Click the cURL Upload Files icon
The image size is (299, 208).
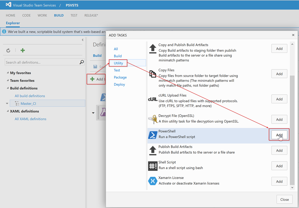click(x=153, y=99)
